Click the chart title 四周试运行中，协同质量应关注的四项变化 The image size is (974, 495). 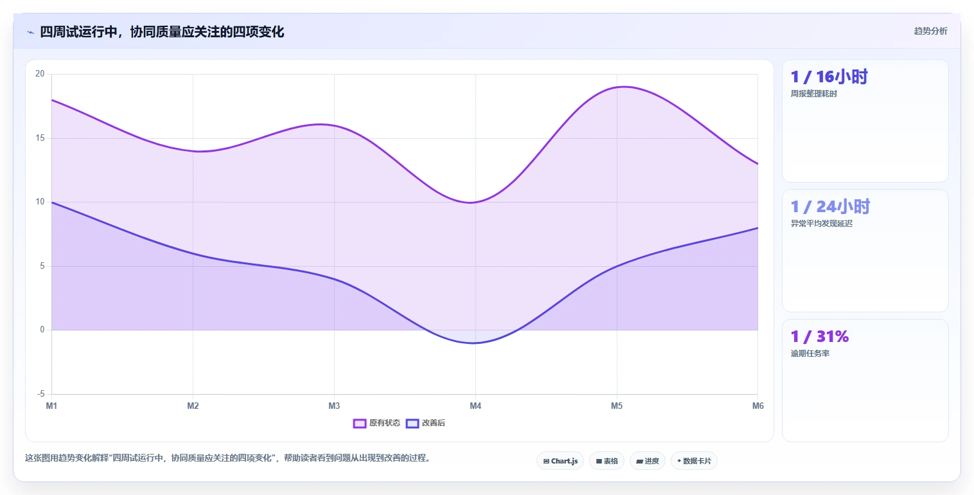point(162,32)
